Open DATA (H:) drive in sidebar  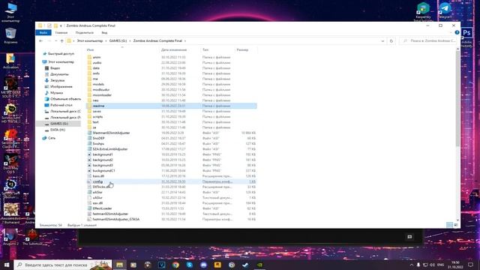(57, 130)
